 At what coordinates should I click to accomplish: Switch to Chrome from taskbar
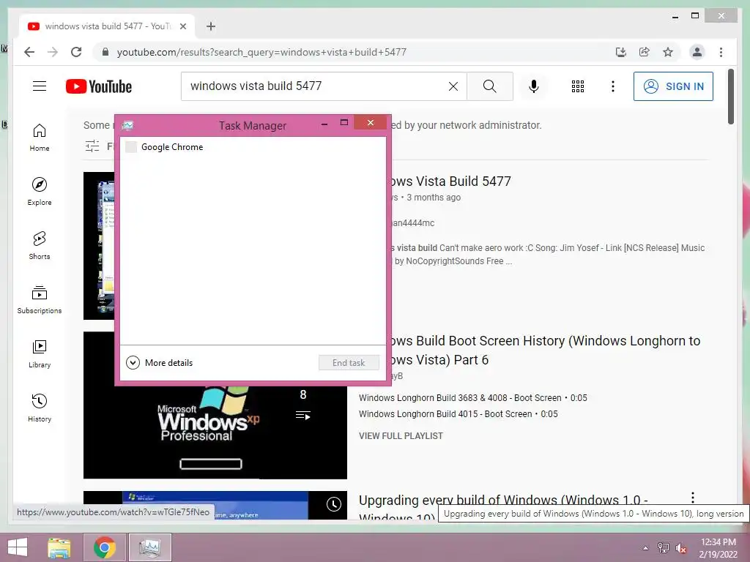pyautogui.click(x=104, y=547)
